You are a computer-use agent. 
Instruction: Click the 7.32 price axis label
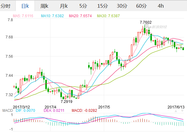click(9, 95)
